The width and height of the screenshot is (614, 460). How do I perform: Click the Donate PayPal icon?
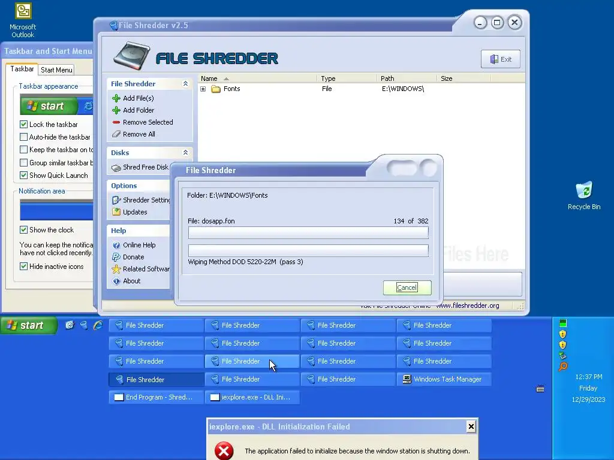pyautogui.click(x=116, y=257)
